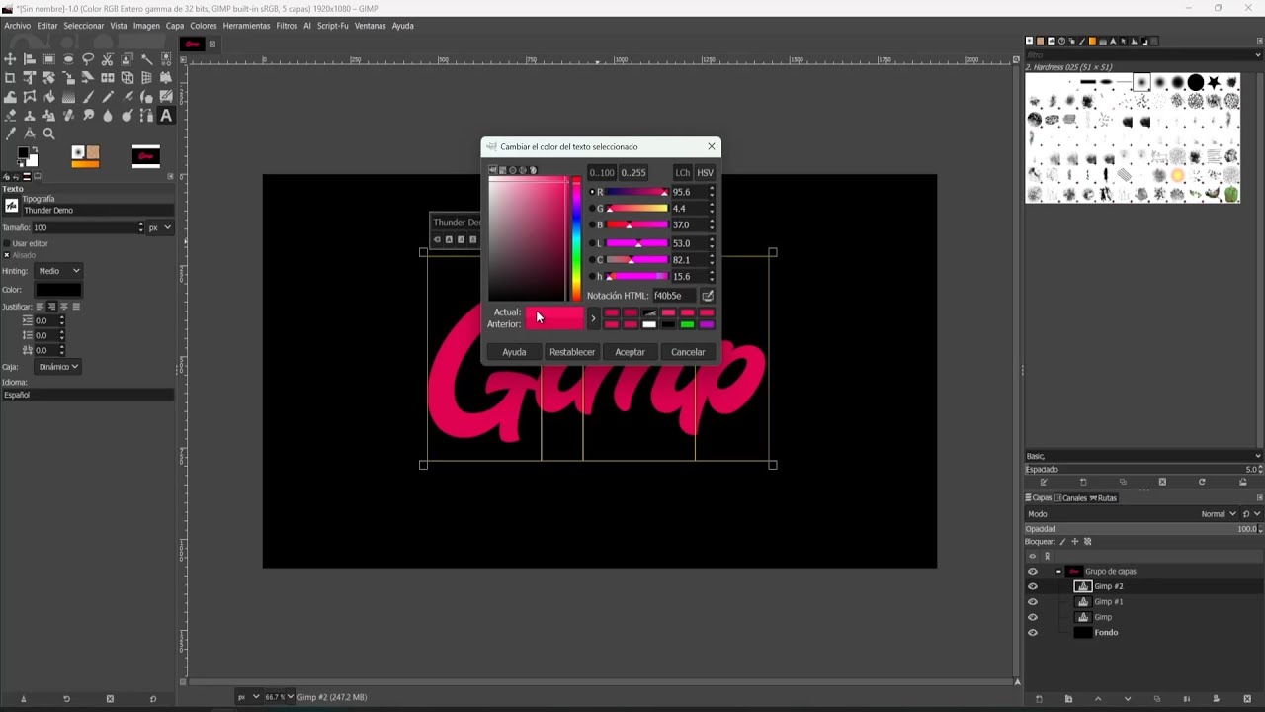The image size is (1265, 712).
Task: Toggle visibility of Grupo de capas layer
Action: click(x=1033, y=571)
